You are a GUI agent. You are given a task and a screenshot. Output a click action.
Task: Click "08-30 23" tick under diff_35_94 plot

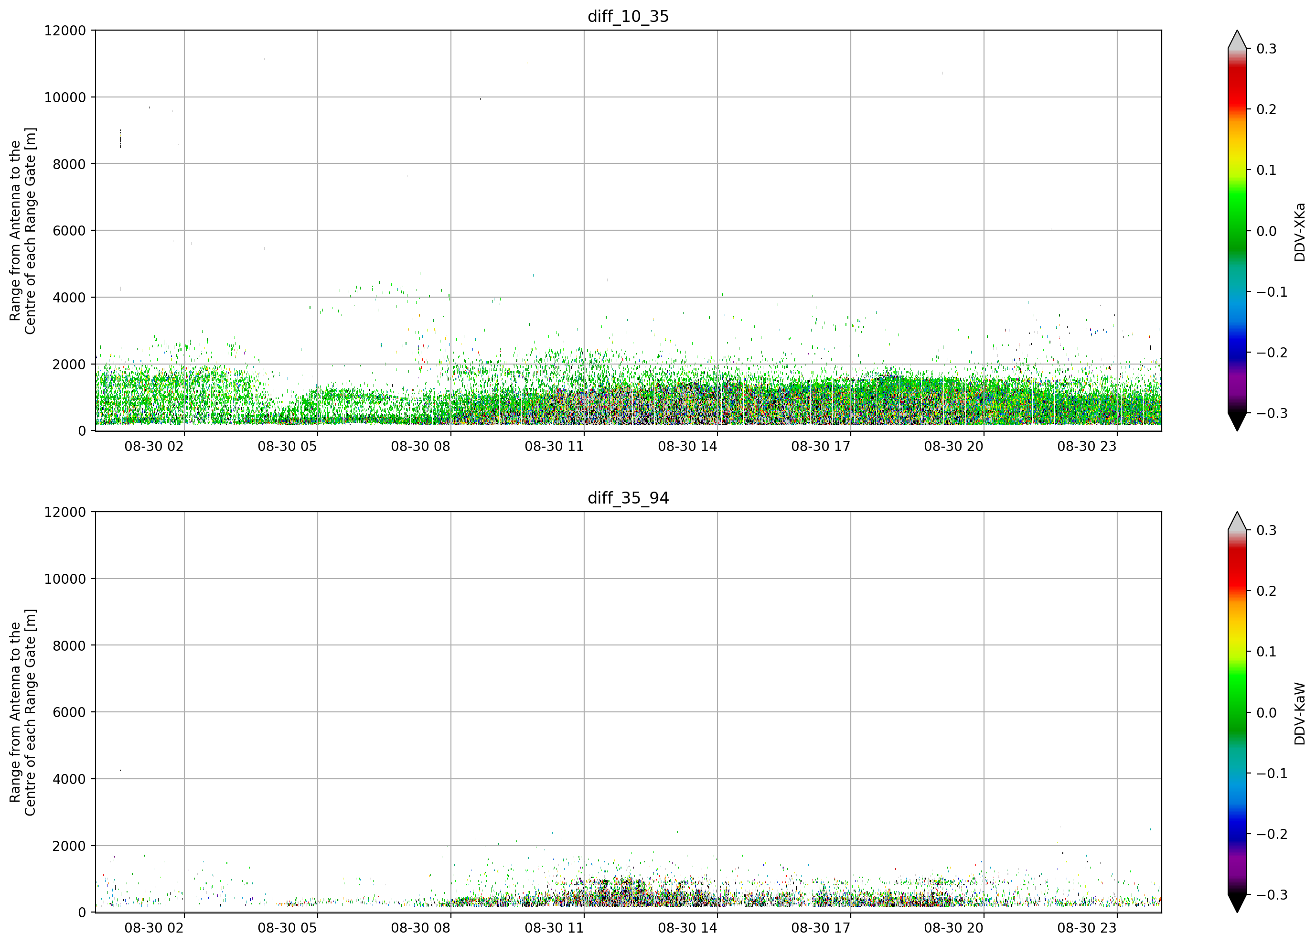(x=1087, y=928)
